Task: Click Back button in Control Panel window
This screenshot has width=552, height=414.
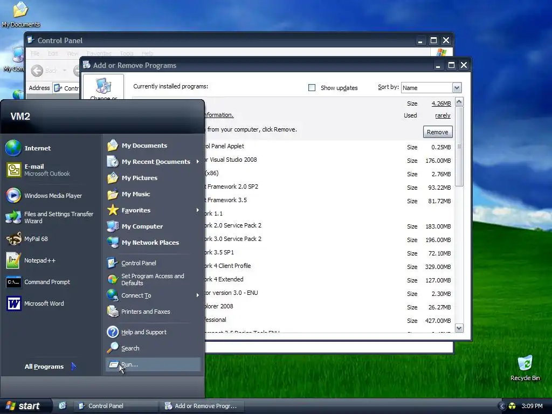Action: [44, 71]
